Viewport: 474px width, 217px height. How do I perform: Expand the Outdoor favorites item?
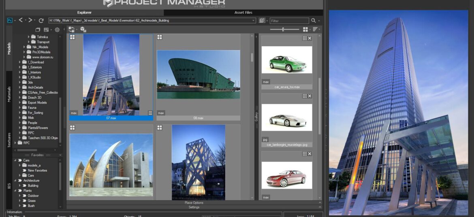20,196
